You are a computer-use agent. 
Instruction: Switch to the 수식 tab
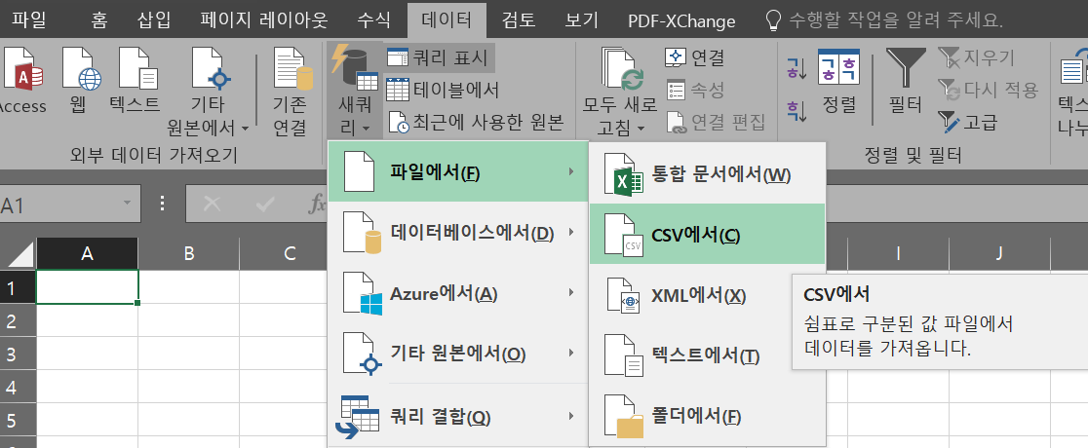(x=373, y=19)
